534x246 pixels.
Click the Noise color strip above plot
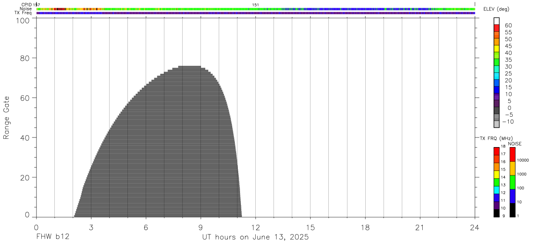pos(256,9)
